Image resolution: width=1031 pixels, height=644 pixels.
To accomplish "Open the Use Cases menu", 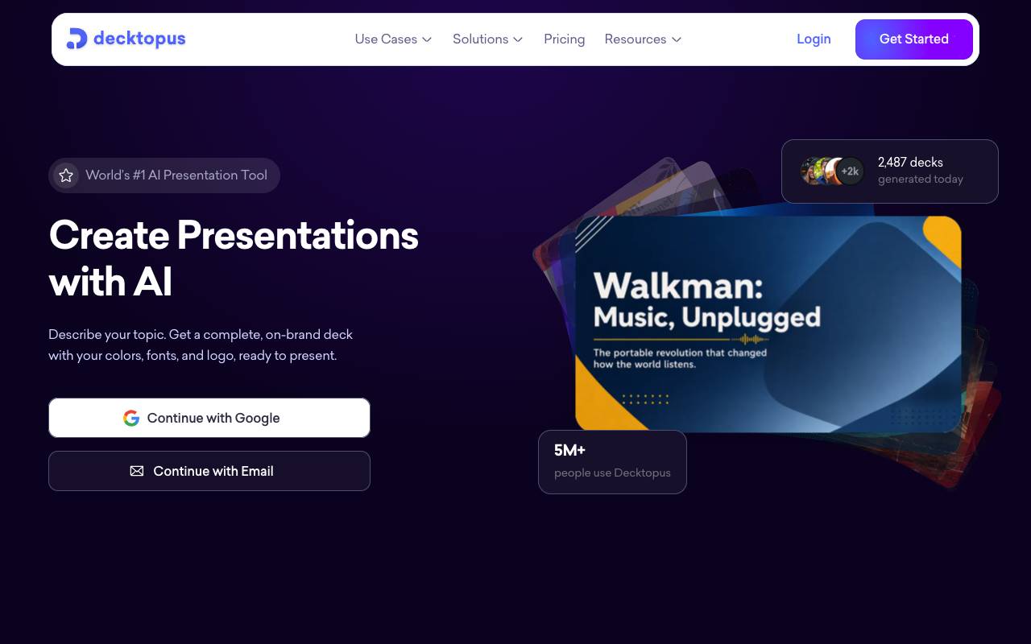I will (x=393, y=39).
